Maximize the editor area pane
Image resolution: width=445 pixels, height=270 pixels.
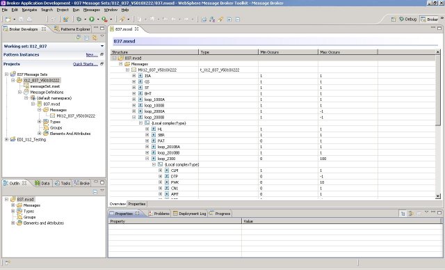(439, 28)
